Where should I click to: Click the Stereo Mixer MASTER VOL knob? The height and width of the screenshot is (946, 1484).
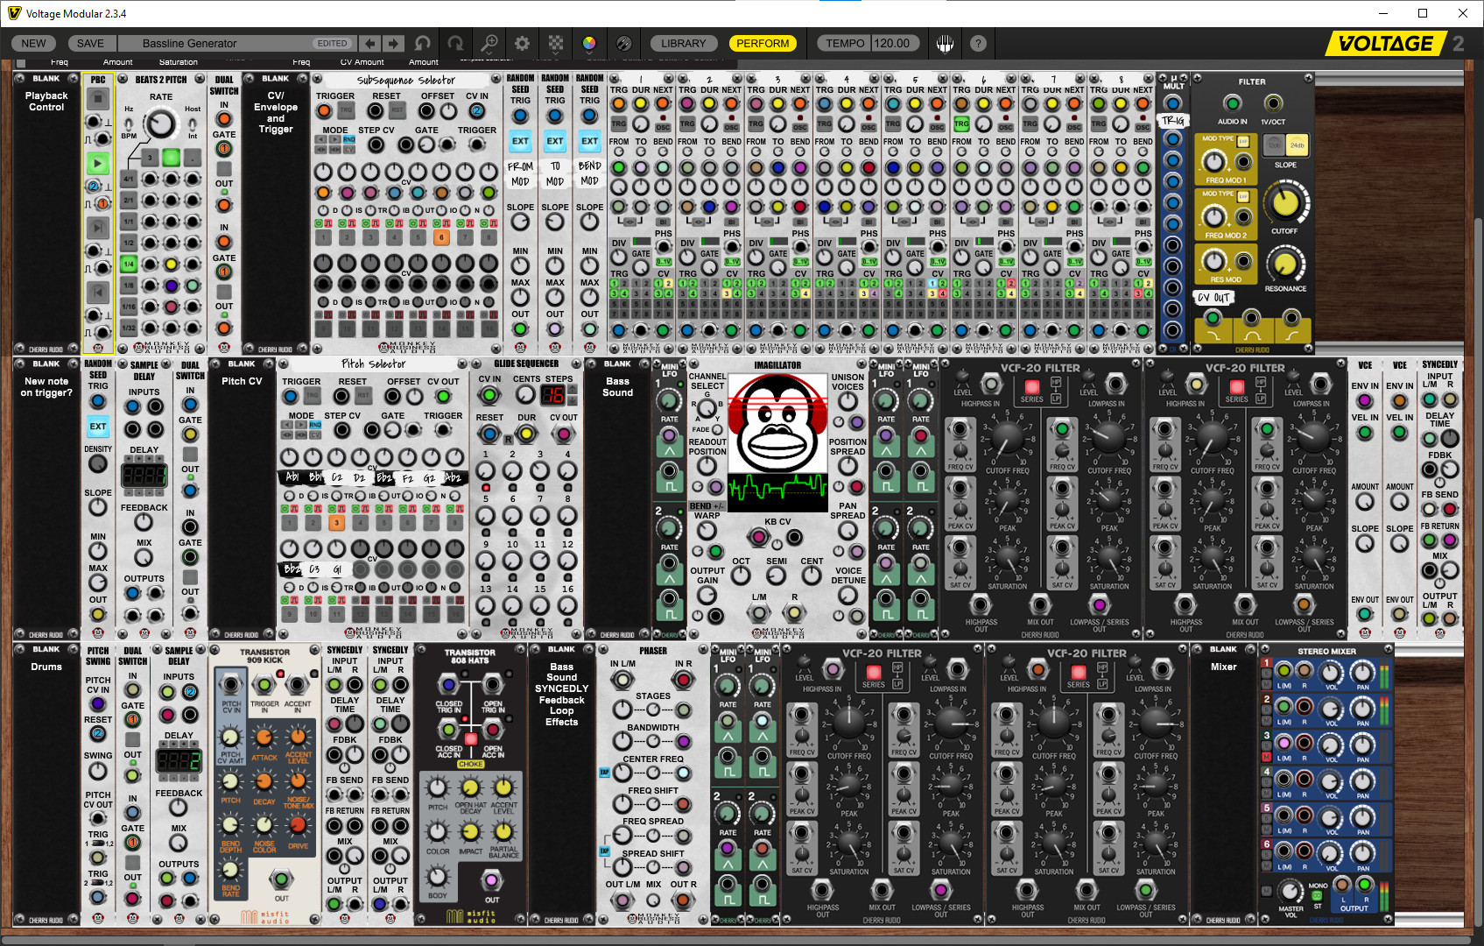pyautogui.click(x=1291, y=891)
